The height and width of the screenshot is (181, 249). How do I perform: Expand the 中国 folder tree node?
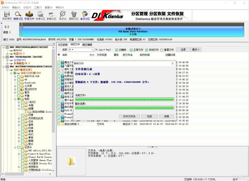click(19, 105)
